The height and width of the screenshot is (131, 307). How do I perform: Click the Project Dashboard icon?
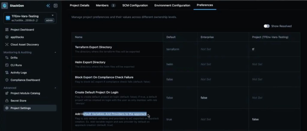point(7,30)
